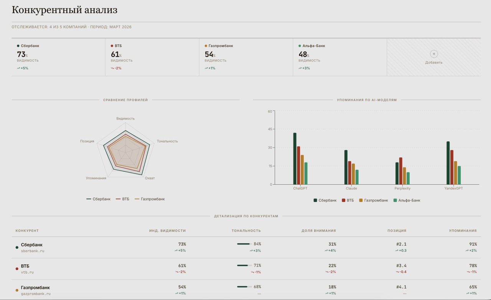Sort by the Тональность table column header
The image size is (491, 300).
tap(246, 231)
